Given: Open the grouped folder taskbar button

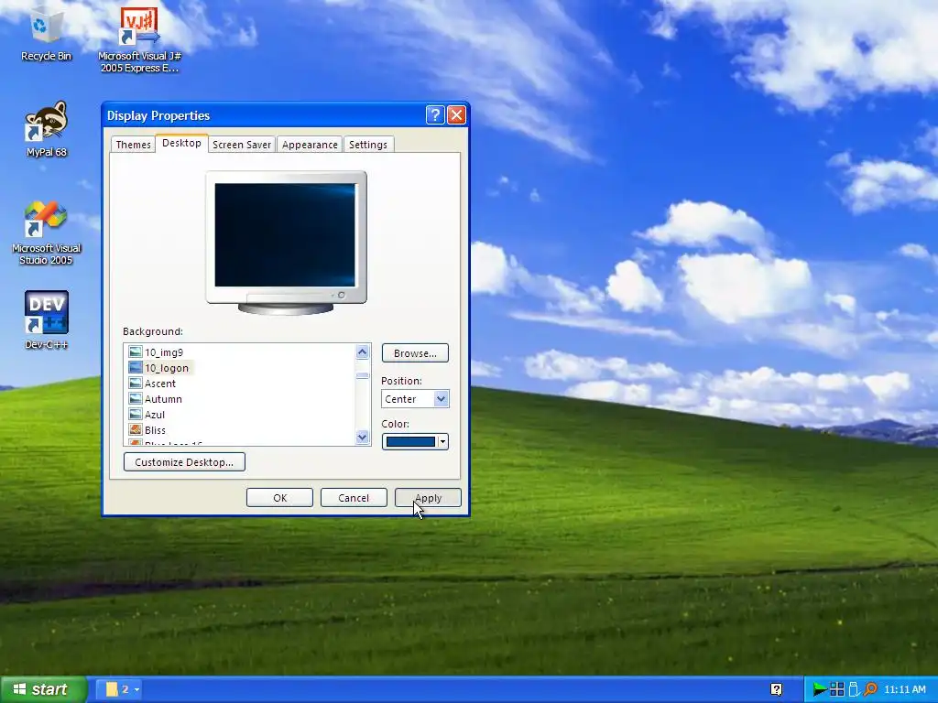Looking at the screenshot, I should click(118, 689).
